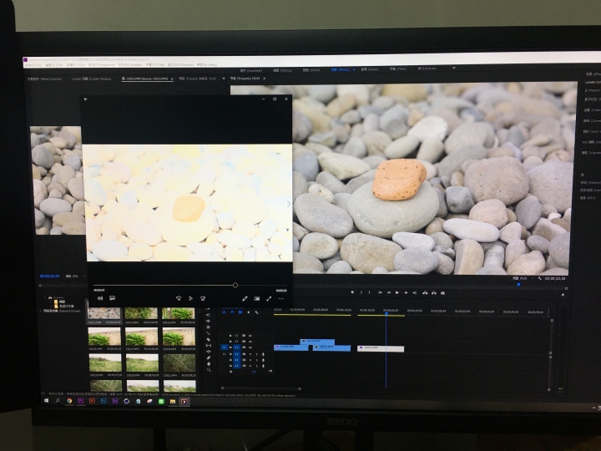
Task: Go to In point in Program monitor
Action: pyautogui.click(x=380, y=292)
